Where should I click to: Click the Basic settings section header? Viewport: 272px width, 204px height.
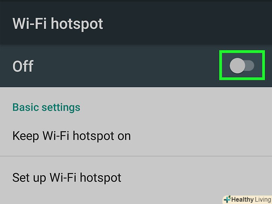[46, 107]
